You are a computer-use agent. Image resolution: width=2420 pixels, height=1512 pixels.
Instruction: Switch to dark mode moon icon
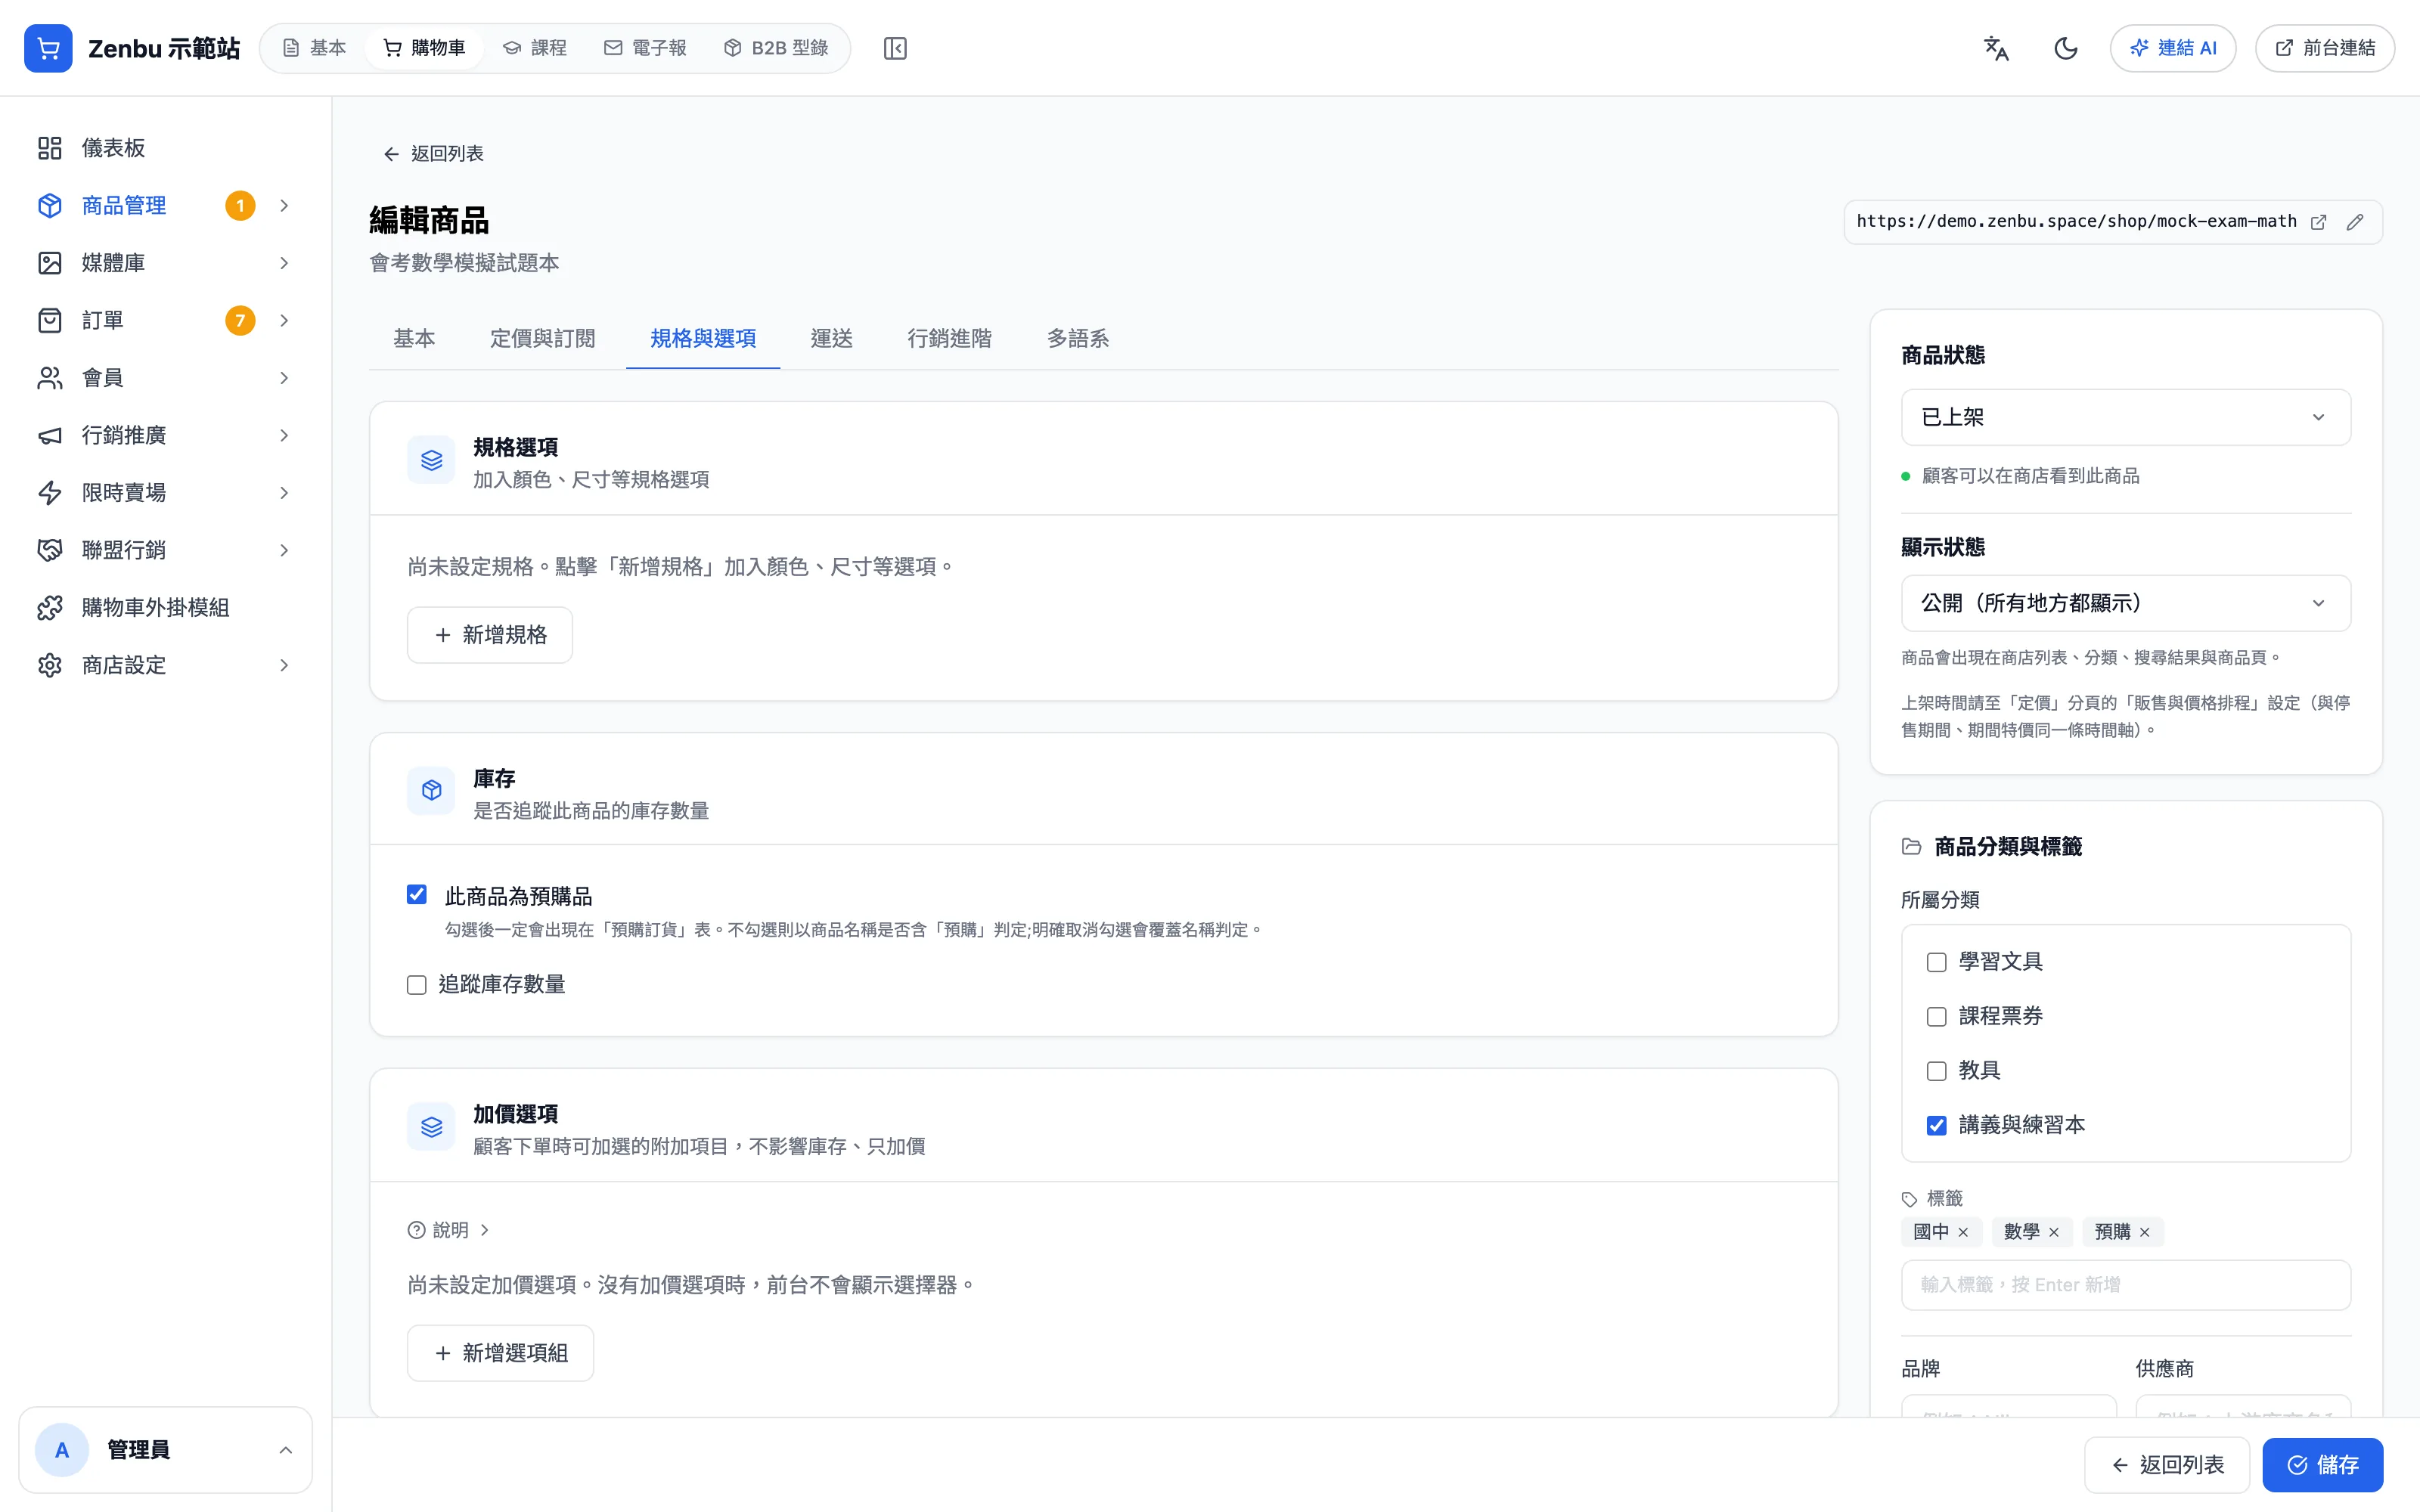coord(2066,48)
